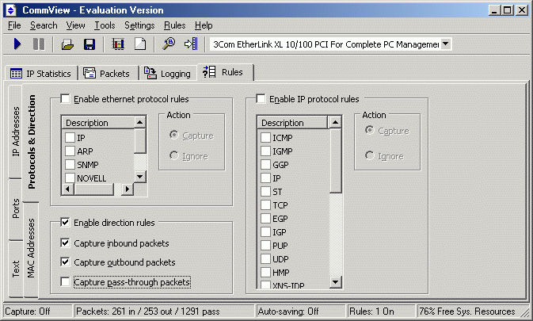Check IGP in IP protocol list

[x=265, y=232]
